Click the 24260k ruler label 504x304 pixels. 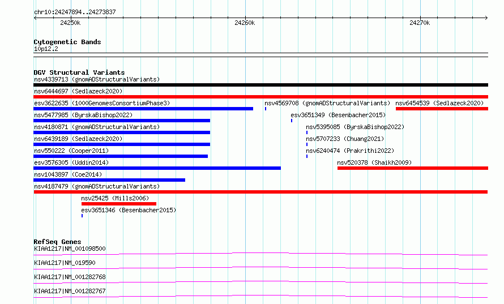(x=245, y=23)
